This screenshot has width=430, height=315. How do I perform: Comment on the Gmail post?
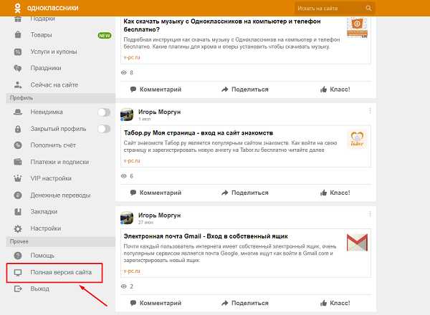pyautogui.click(x=156, y=303)
